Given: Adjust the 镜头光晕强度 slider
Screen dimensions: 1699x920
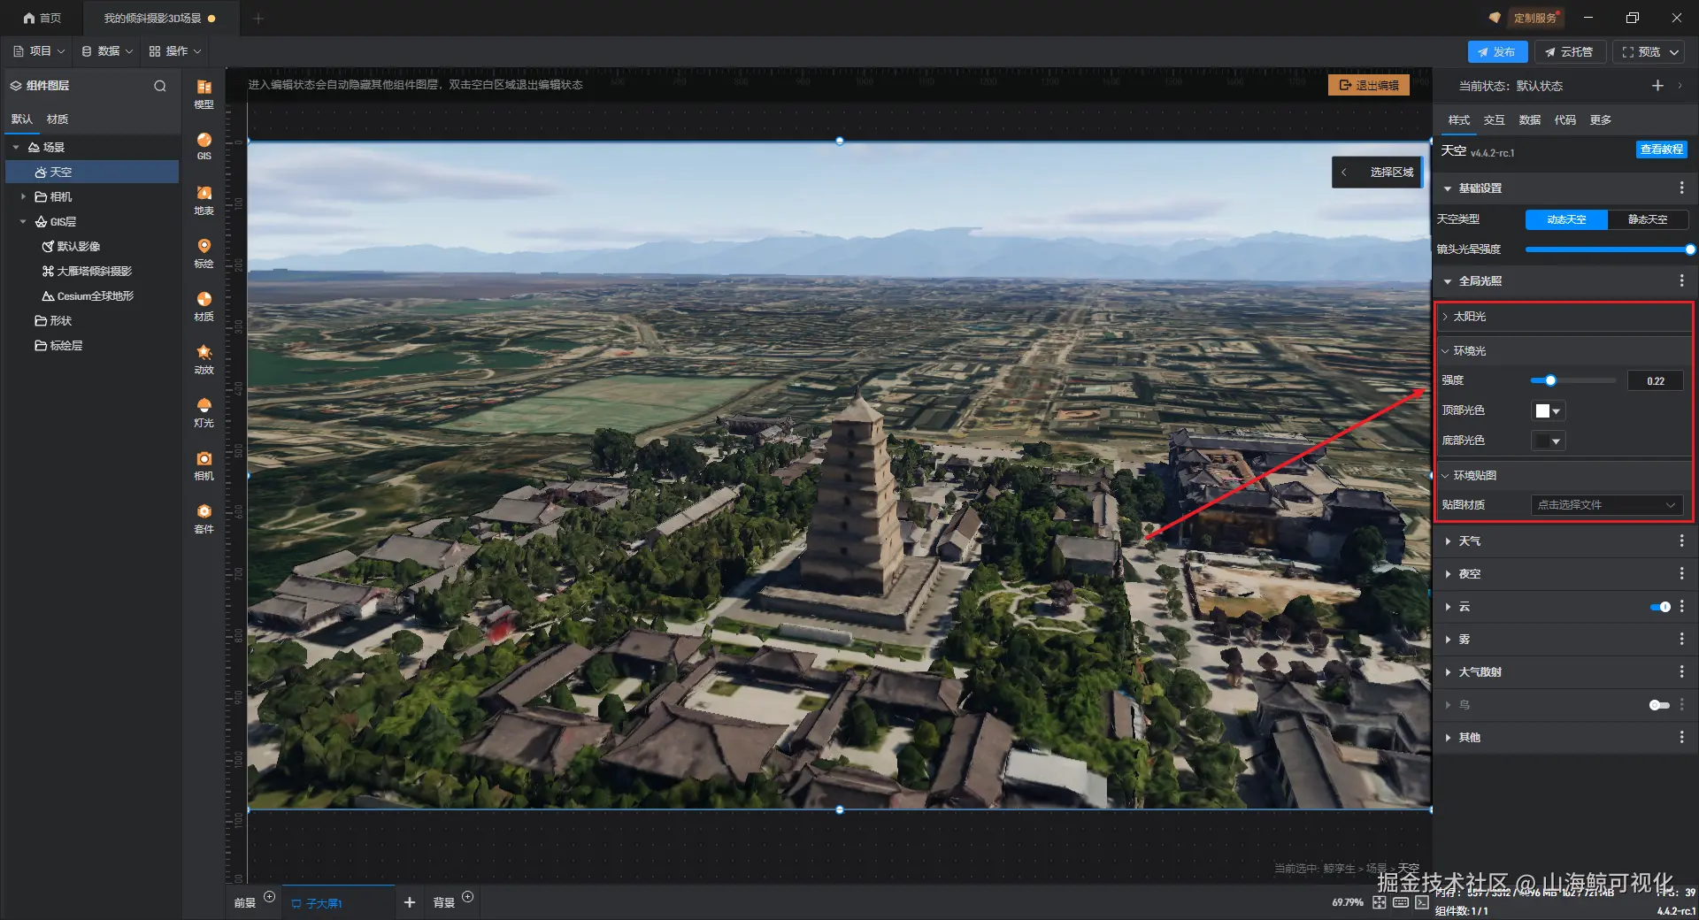Looking at the screenshot, I should [1608, 249].
